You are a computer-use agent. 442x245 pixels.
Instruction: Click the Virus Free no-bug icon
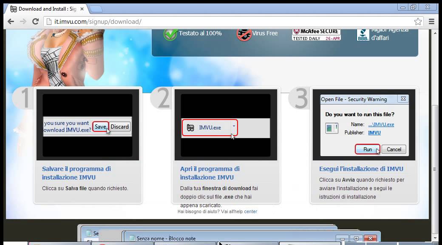tap(244, 34)
